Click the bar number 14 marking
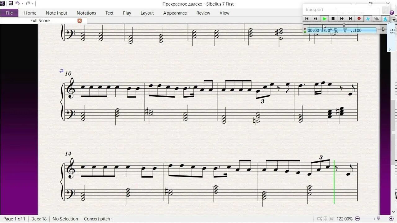Screen dimensions: 397x223 (68, 154)
